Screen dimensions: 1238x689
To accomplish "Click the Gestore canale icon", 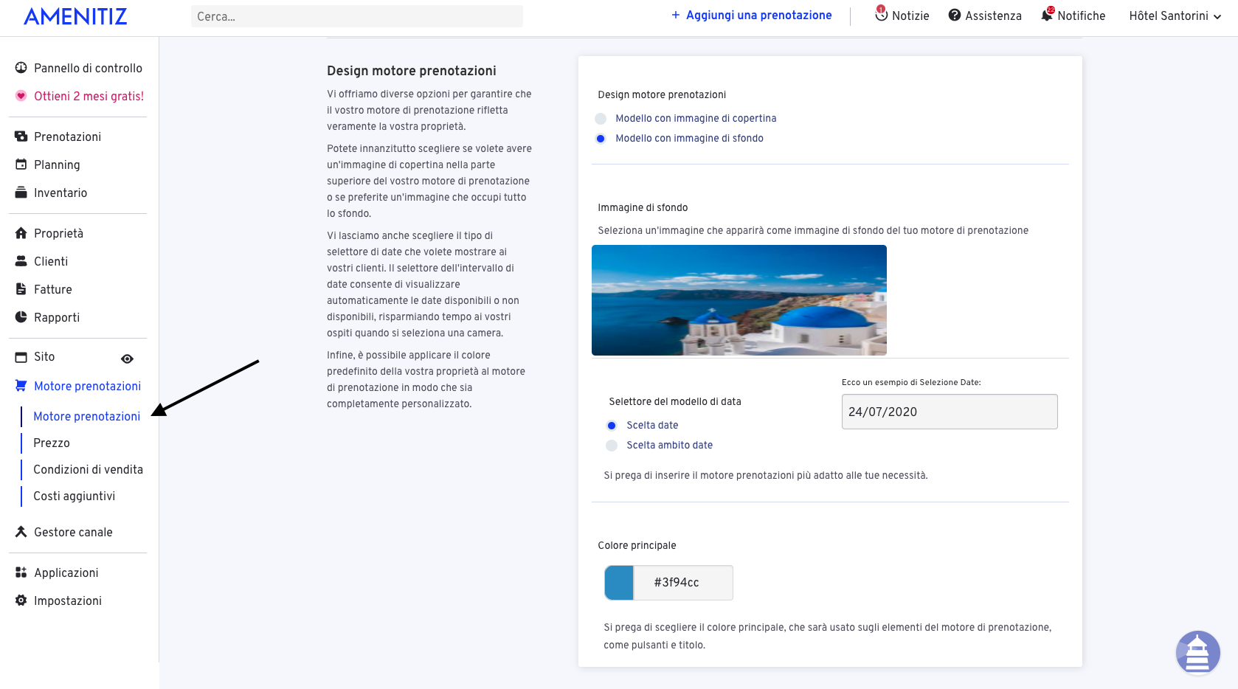I will click(21, 532).
